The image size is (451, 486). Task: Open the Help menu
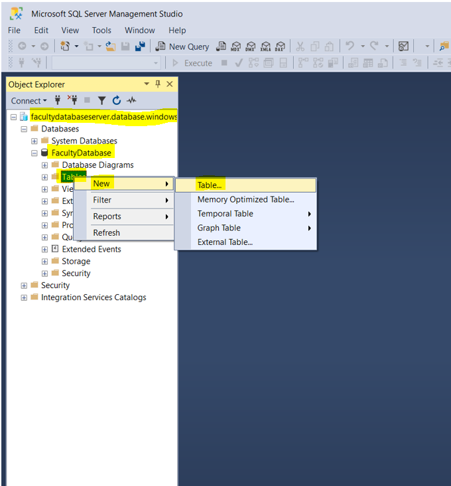click(177, 31)
